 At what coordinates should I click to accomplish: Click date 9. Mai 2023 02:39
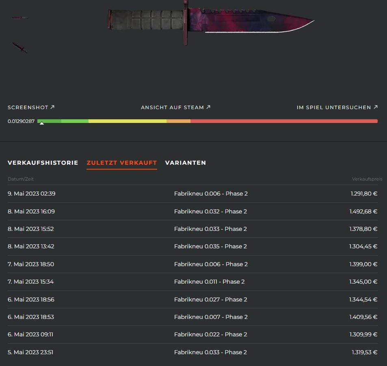32,194
